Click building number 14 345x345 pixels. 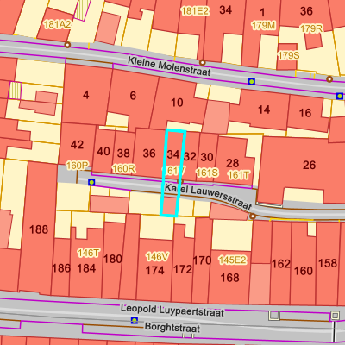pyautogui.click(x=264, y=110)
